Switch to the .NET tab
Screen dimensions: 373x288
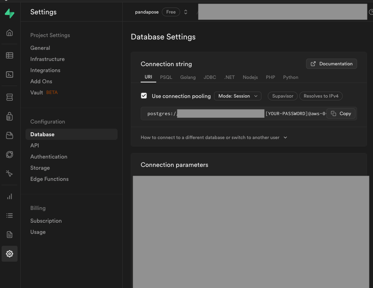[x=229, y=77]
